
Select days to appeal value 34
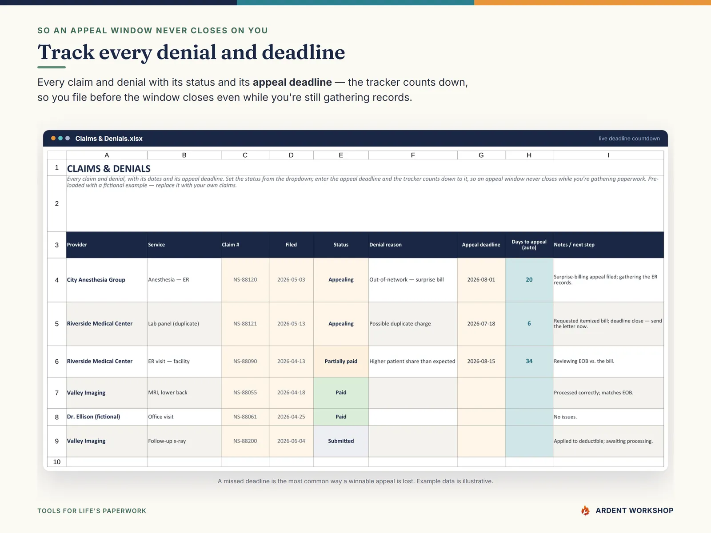point(529,362)
